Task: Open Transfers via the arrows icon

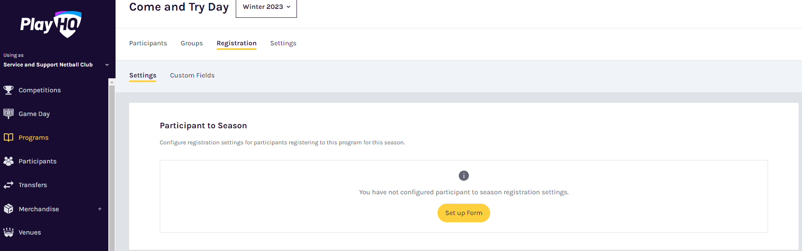Action: (8, 185)
